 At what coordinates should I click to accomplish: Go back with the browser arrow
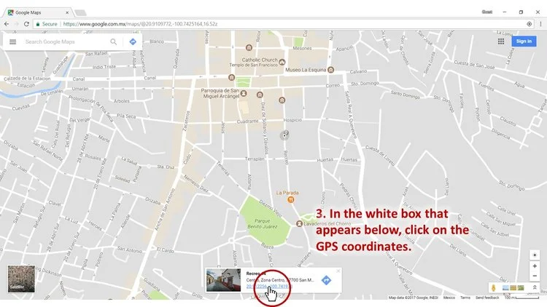pyautogui.click(x=7, y=24)
